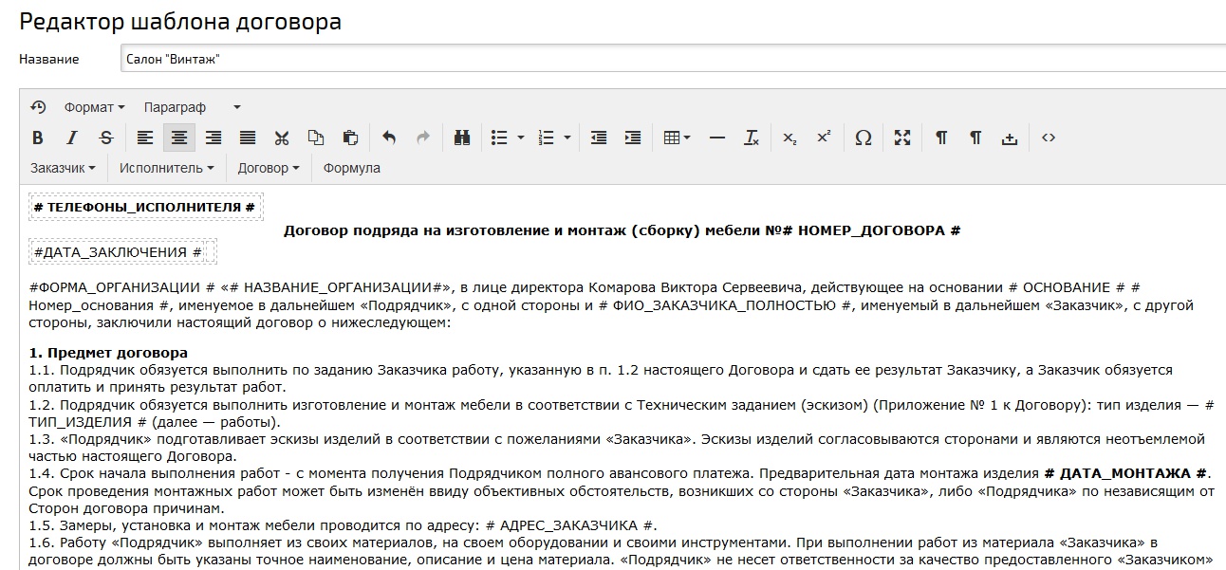Decrease the paragraph indent

click(599, 138)
